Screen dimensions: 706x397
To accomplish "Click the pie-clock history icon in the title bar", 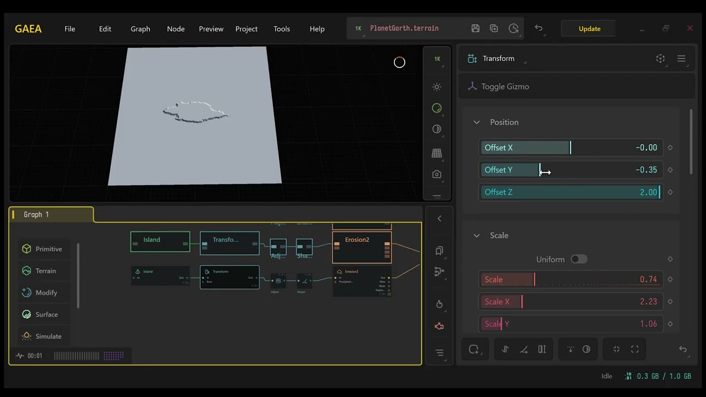I will [x=514, y=28].
